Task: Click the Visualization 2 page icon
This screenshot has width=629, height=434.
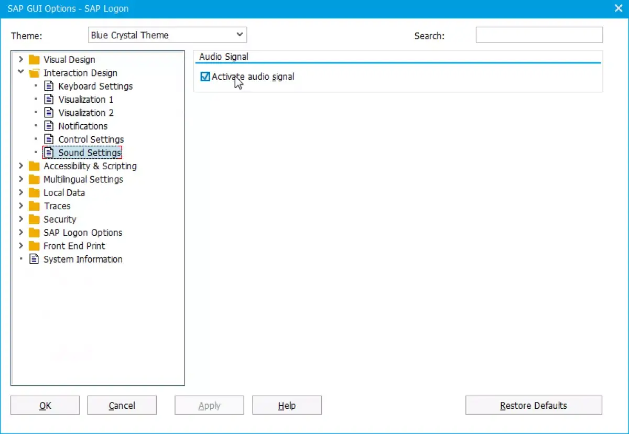Action: pyautogui.click(x=49, y=113)
